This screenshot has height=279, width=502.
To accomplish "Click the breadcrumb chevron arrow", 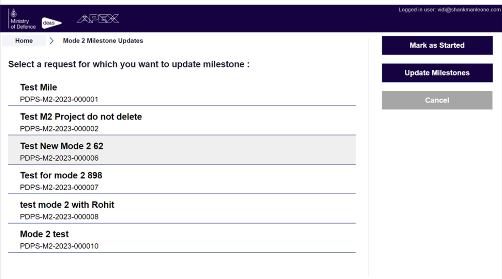I will pyautogui.click(x=52, y=40).
